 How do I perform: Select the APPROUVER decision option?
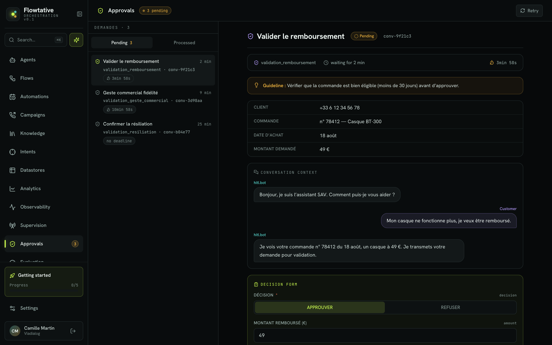[x=320, y=307]
